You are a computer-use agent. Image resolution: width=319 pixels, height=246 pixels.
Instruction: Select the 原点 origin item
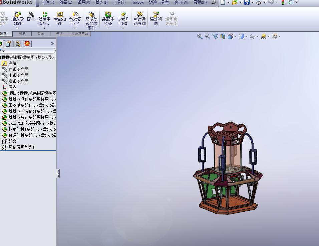[x=12, y=87]
